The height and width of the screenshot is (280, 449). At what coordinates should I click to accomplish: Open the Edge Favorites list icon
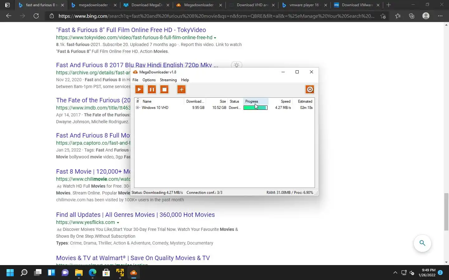[398, 16]
